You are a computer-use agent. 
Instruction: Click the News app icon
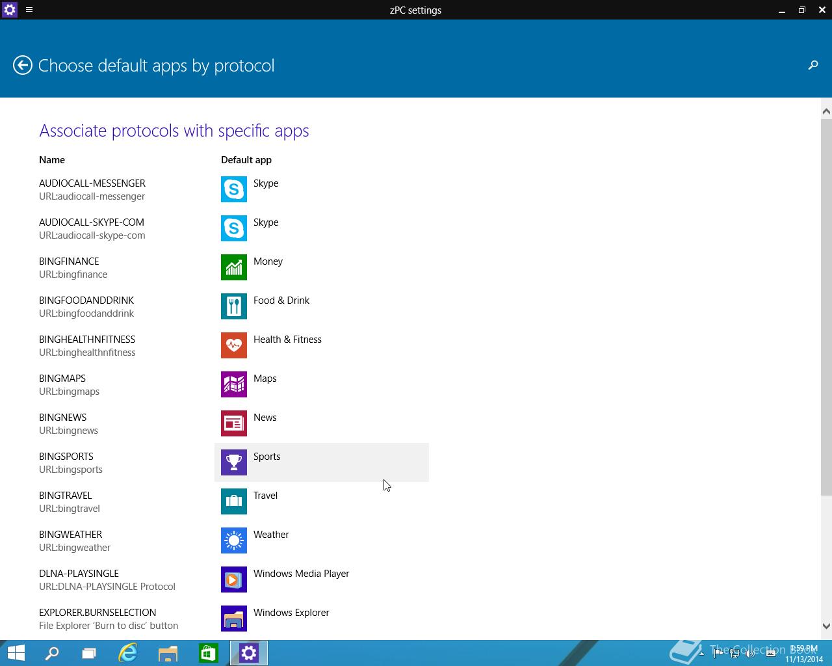(x=234, y=423)
